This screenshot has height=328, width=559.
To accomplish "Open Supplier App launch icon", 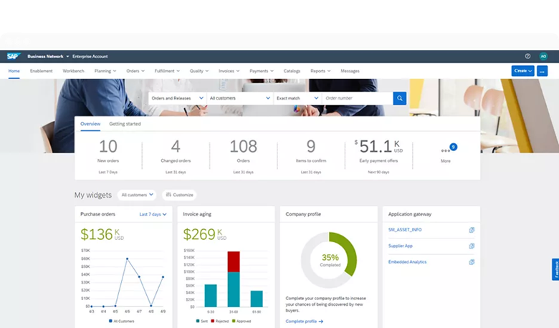I will [x=471, y=246].
